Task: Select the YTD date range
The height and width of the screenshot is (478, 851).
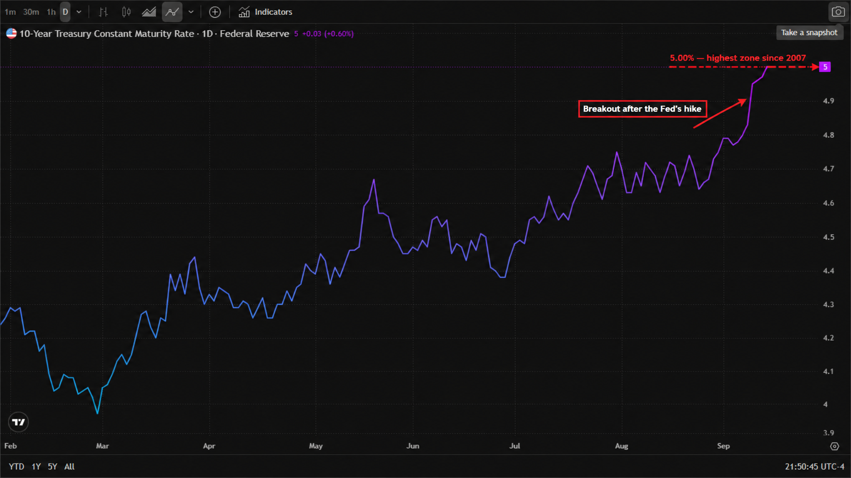Action: (17, 466)
